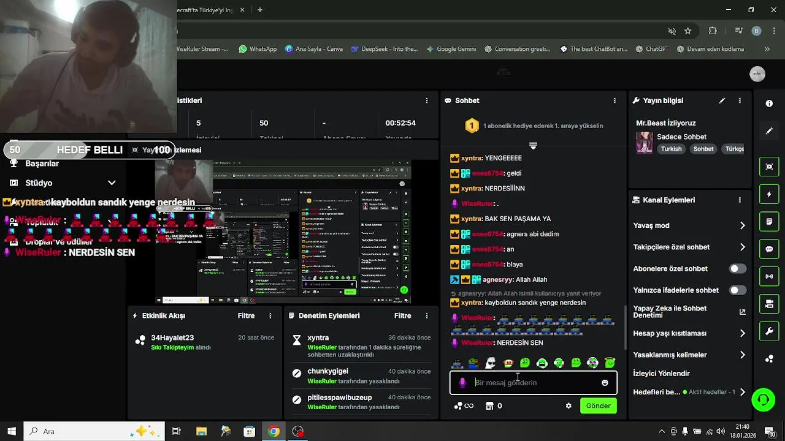The image size is (785, 441).
Task: Enable Abonelere özel sohbet toggle
Action: click(738, 269)
